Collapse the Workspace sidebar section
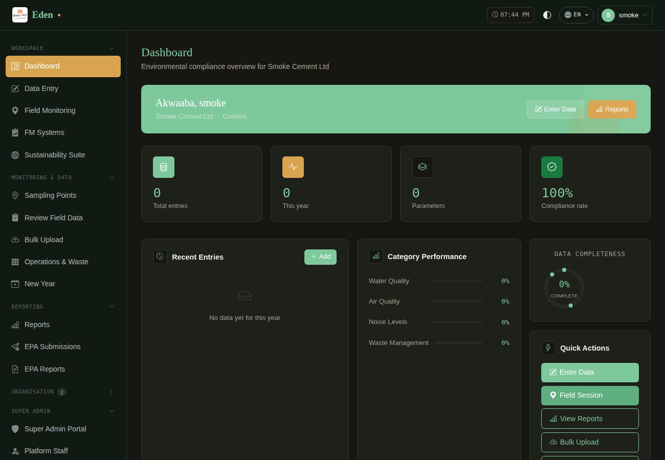The image size is (665, 460). click(112, 48)
